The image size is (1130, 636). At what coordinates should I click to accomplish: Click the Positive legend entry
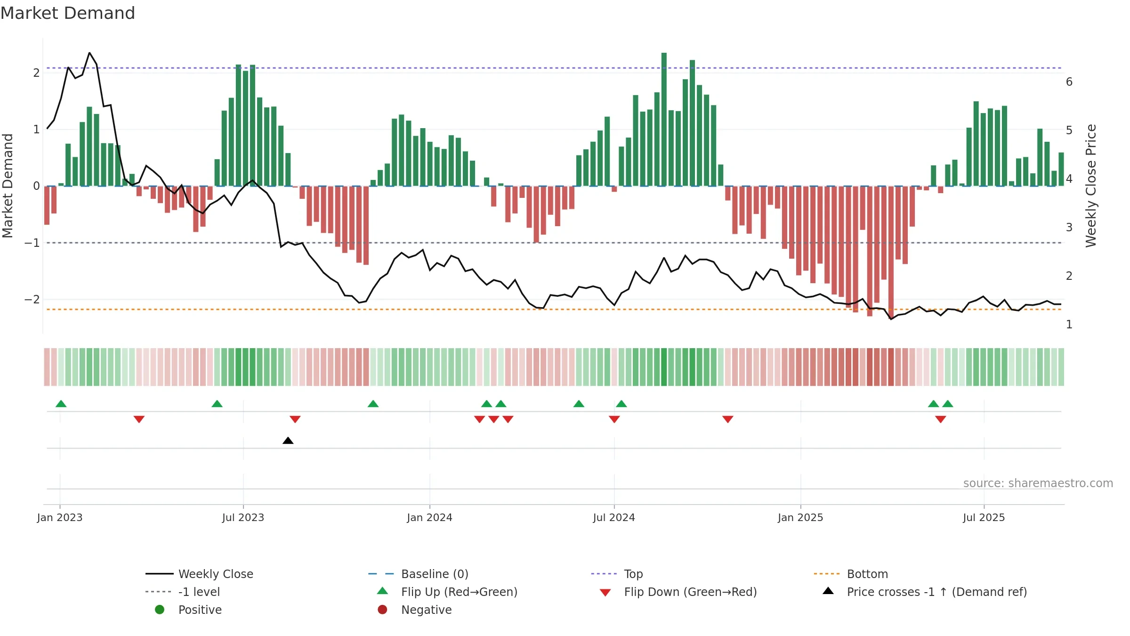pyautogui.click(x=188, y=610)
